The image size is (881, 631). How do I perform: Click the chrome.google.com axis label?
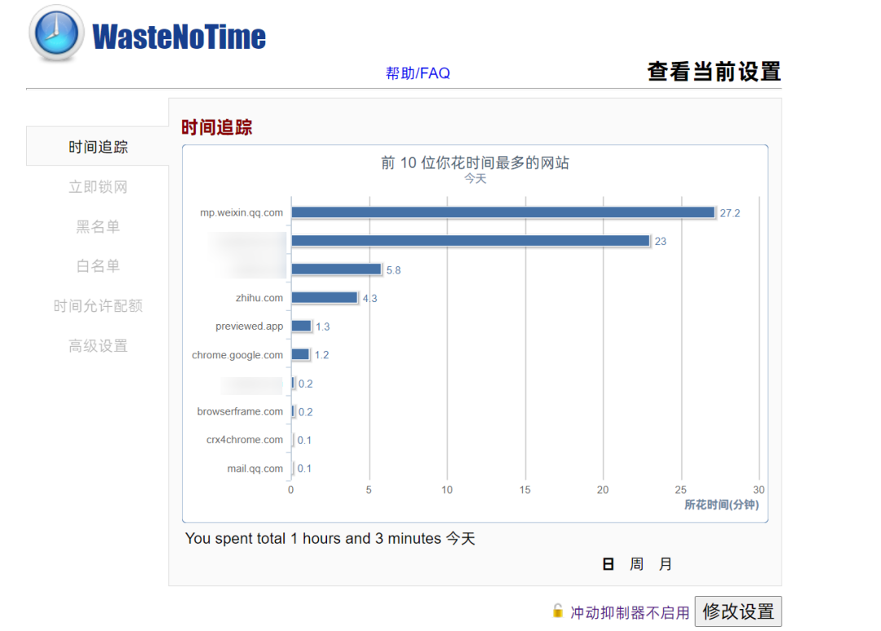tap(237, 355)
